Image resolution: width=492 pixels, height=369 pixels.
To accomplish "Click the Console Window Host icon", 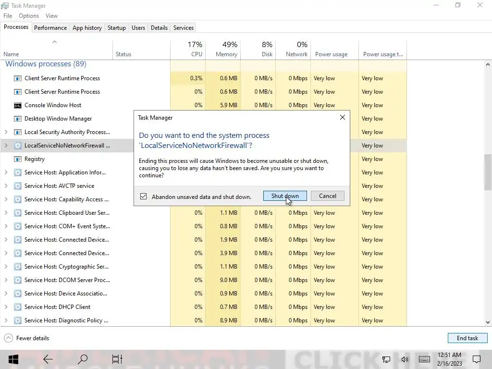I will (18, 105).
